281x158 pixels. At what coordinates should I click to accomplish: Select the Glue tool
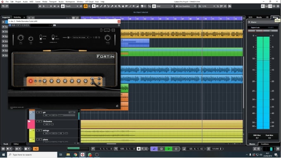click(x=112, y=6)
